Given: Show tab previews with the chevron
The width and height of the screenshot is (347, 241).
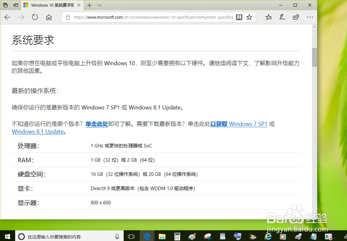Looking at the screenshot, I should (x=99, y=5).
